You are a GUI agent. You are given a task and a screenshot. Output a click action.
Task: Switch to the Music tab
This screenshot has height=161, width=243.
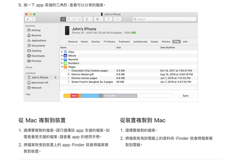pyautogui.click(x=84, y=42)
